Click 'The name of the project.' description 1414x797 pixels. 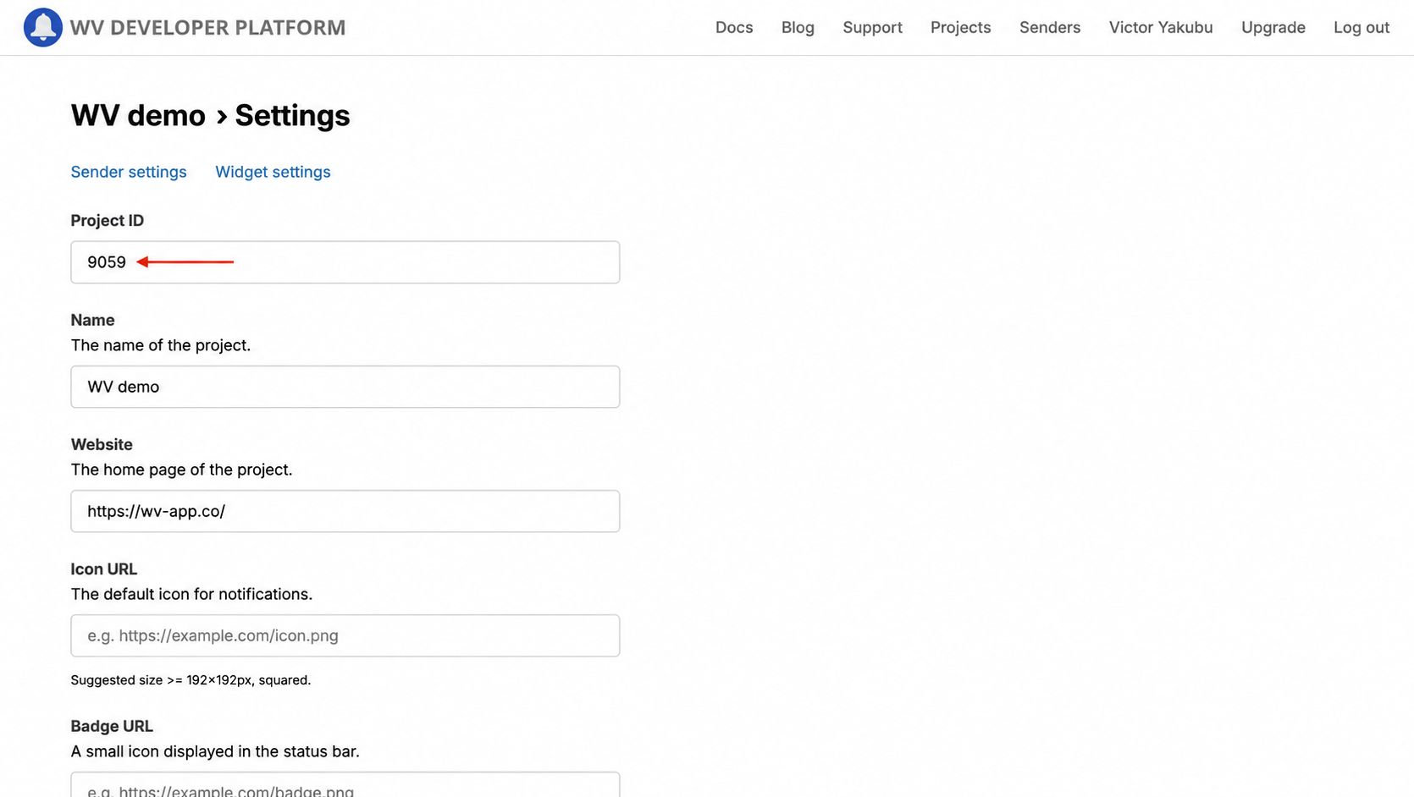tap(161, 345)
